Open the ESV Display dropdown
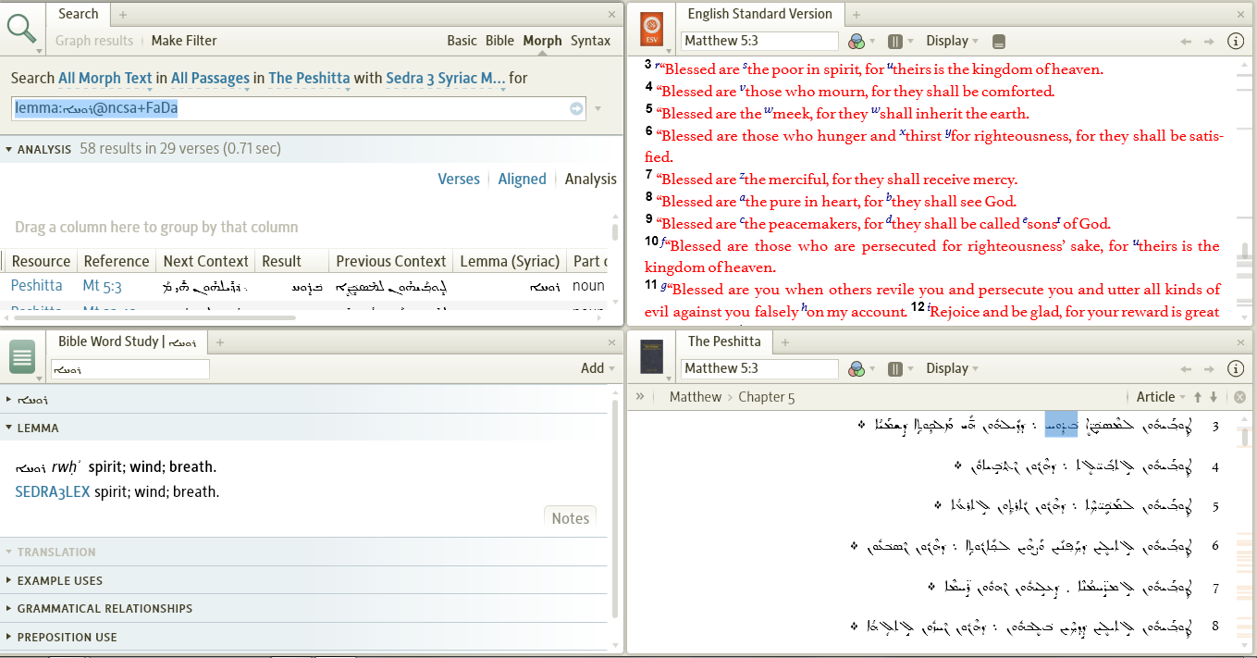This screenshot has width=1257, height=658. tap(952, 41)
